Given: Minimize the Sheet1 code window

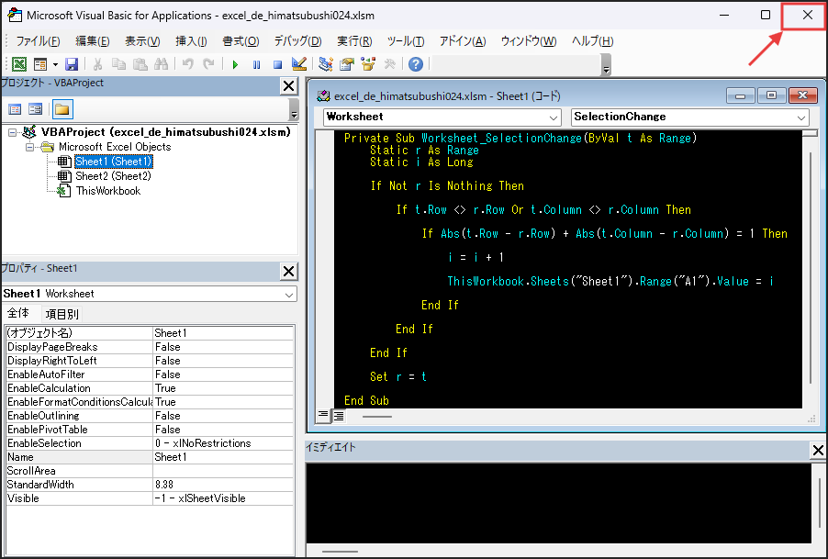Looking at the screenshot, I should point(741,96).
